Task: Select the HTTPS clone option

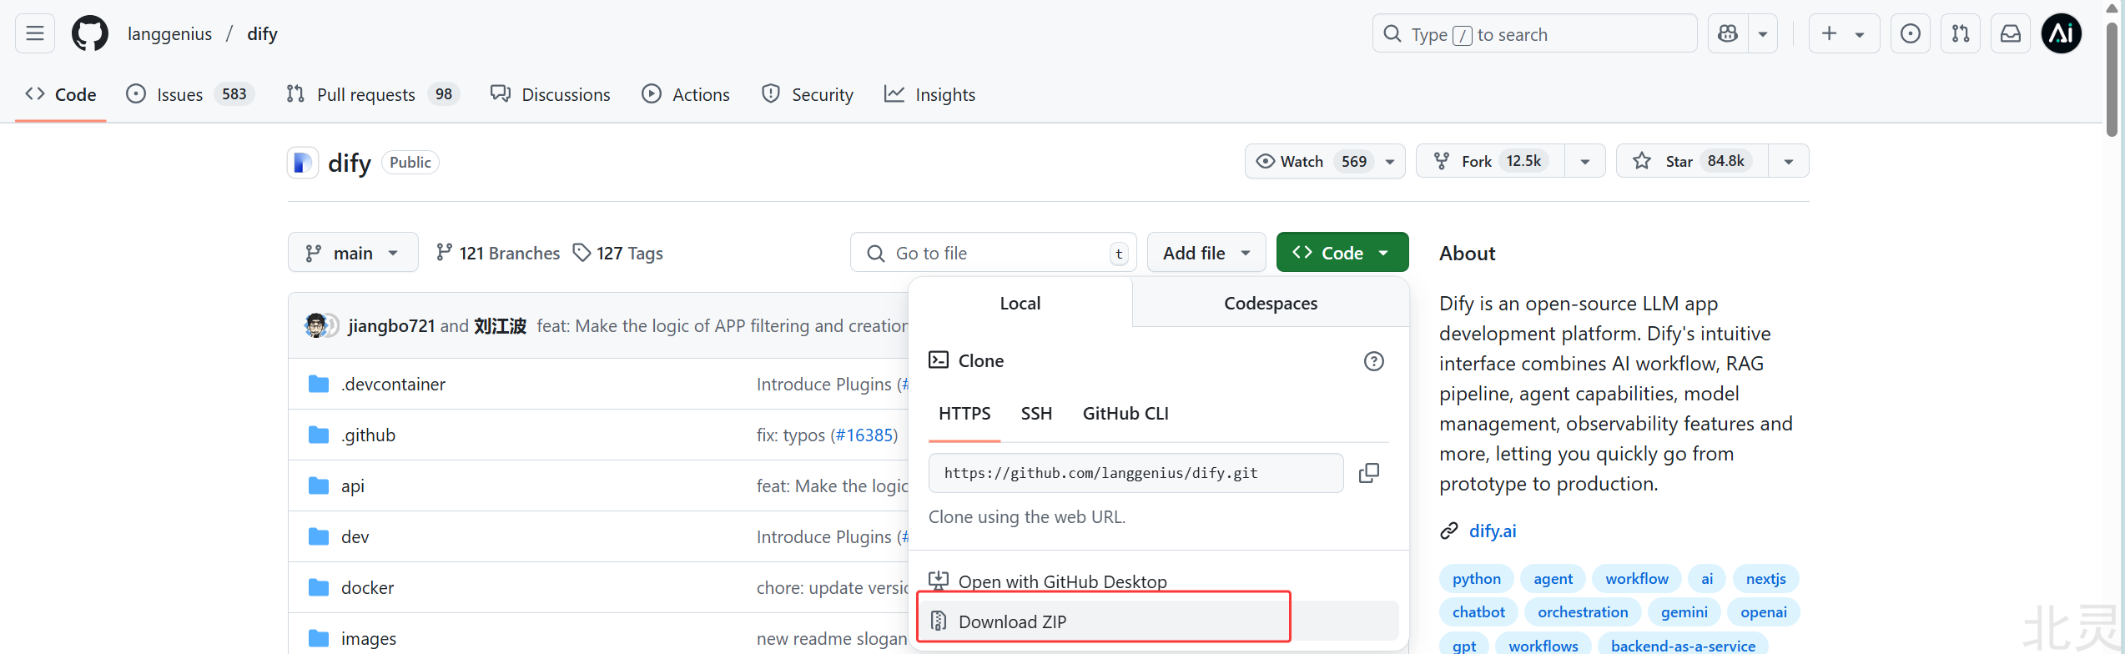Action: (964, 414)
